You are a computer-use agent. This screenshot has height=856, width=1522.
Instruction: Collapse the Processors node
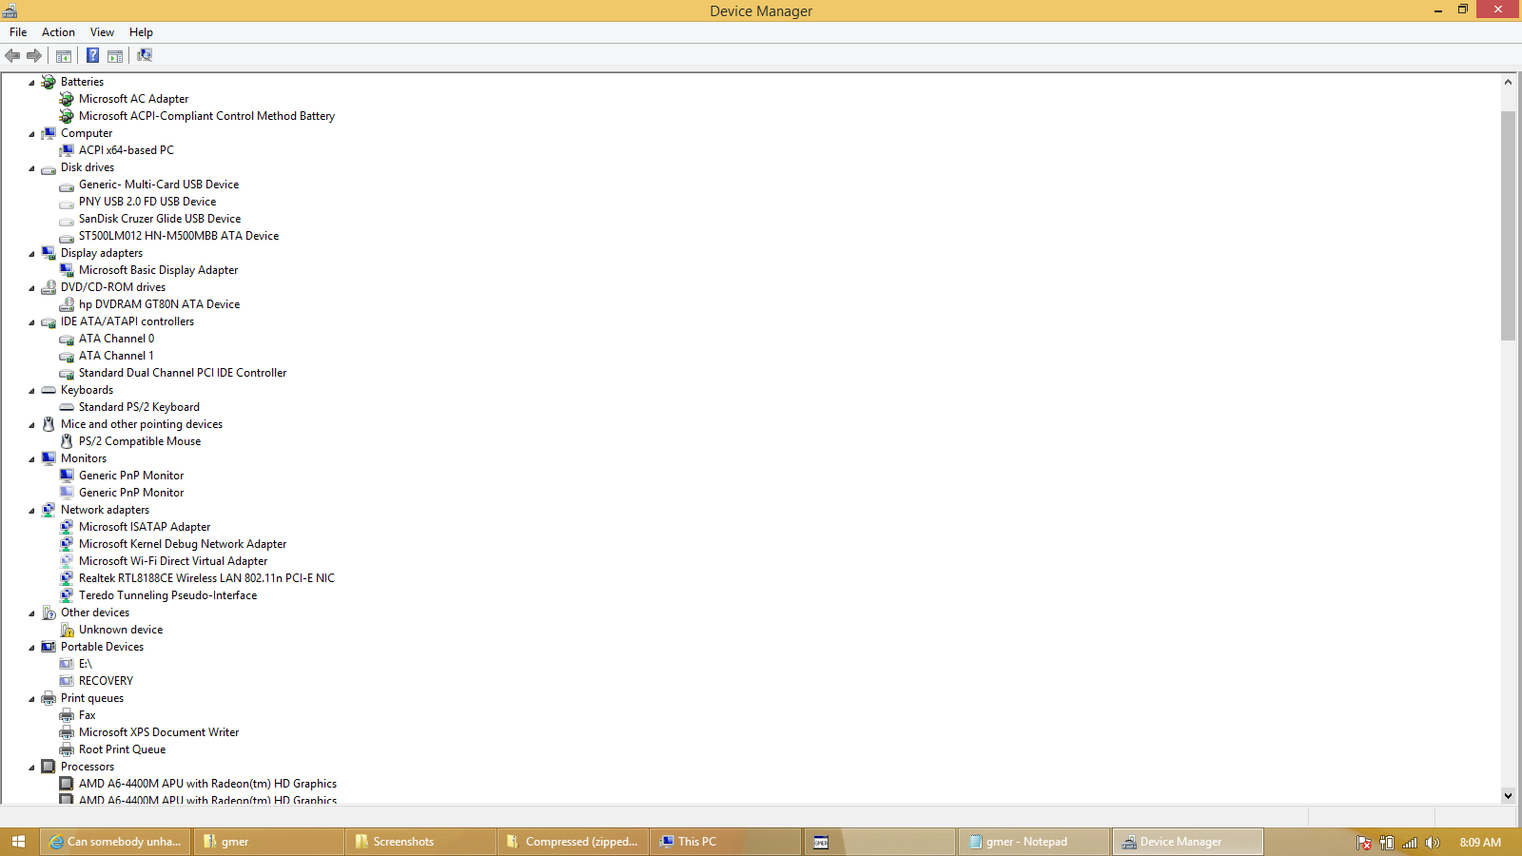click(31, 768)
